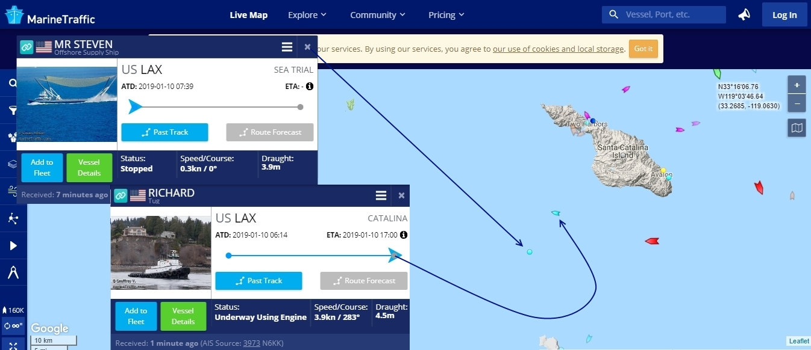Click the map type selector icon
The width and height of the screenshot is (811, 350).
tap(797, 127)
